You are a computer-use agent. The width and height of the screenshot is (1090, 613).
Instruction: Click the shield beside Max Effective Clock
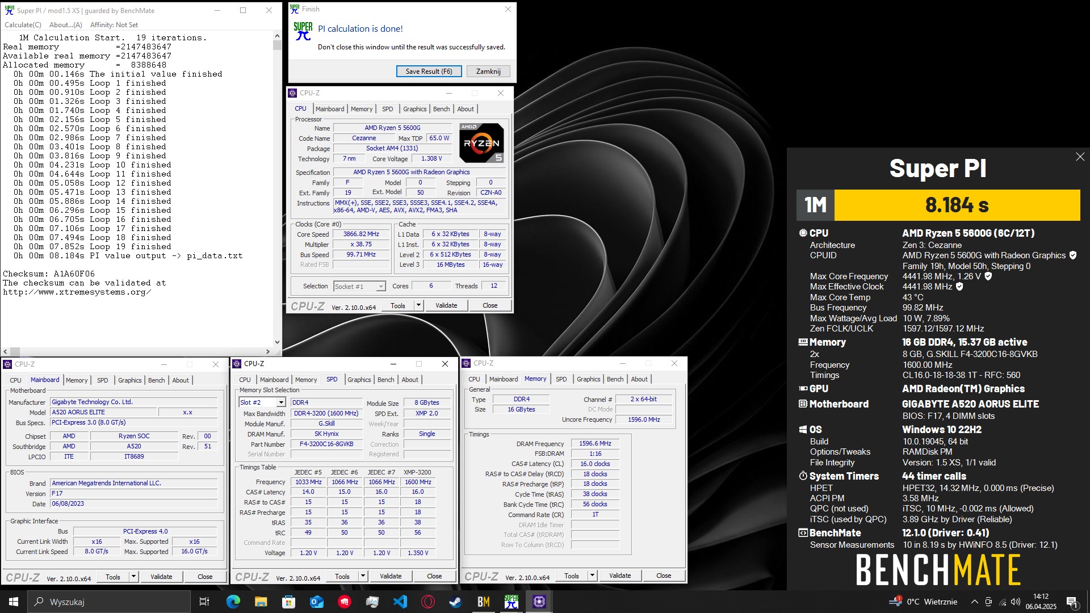pyautogui.click(x=959, y=287)
